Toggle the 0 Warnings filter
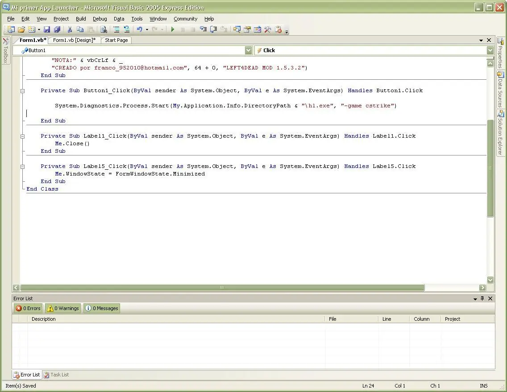 63,308
